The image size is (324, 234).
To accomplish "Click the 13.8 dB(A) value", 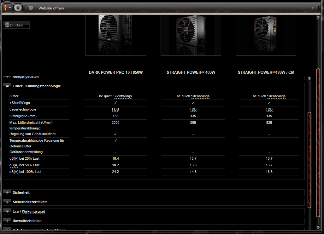I will point(193,165).
